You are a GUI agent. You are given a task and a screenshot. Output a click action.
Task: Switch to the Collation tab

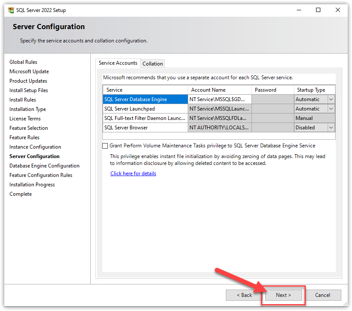153,64
